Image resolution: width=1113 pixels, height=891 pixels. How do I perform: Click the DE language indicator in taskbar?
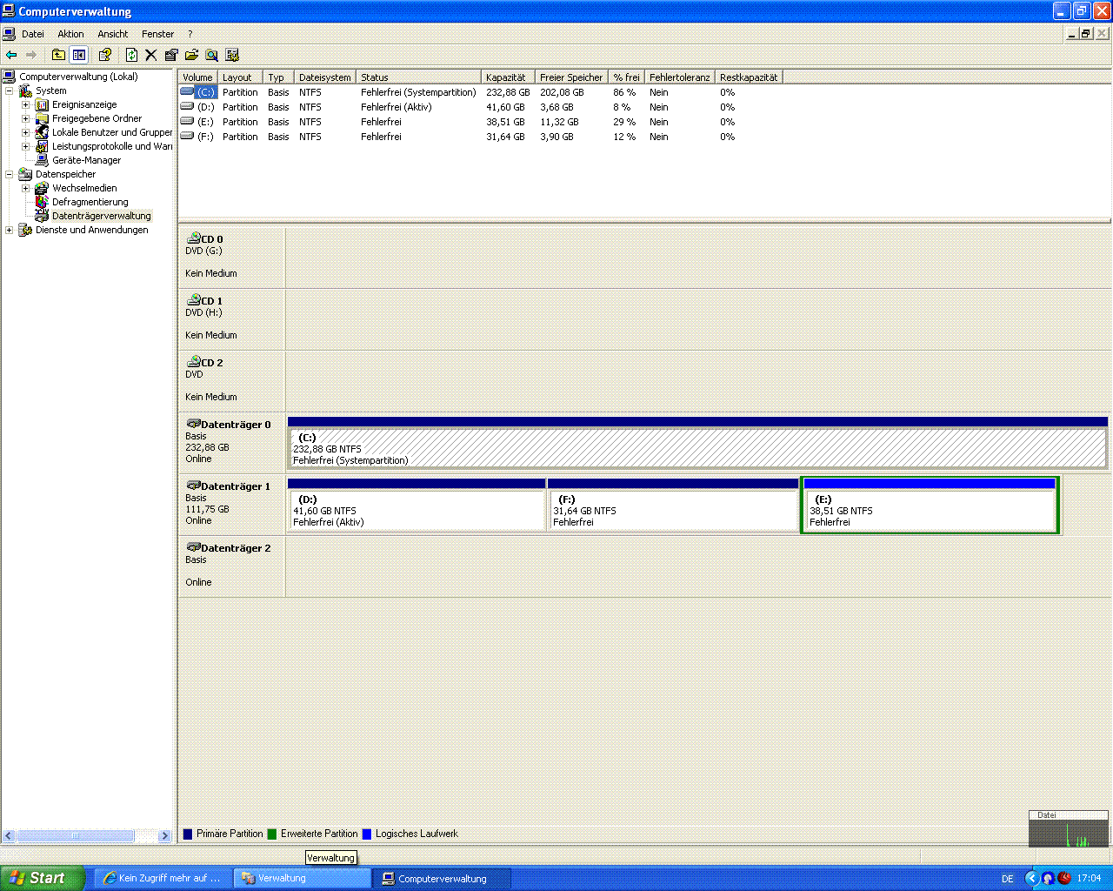coord(1008,879)
